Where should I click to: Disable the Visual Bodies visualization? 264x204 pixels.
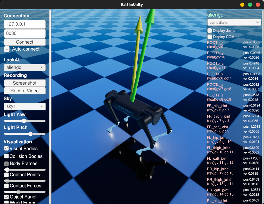tap(6, 149)
